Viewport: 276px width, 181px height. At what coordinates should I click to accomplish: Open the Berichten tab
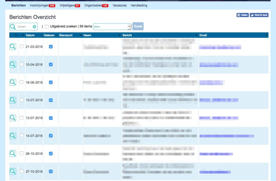[x=19, y=6]
